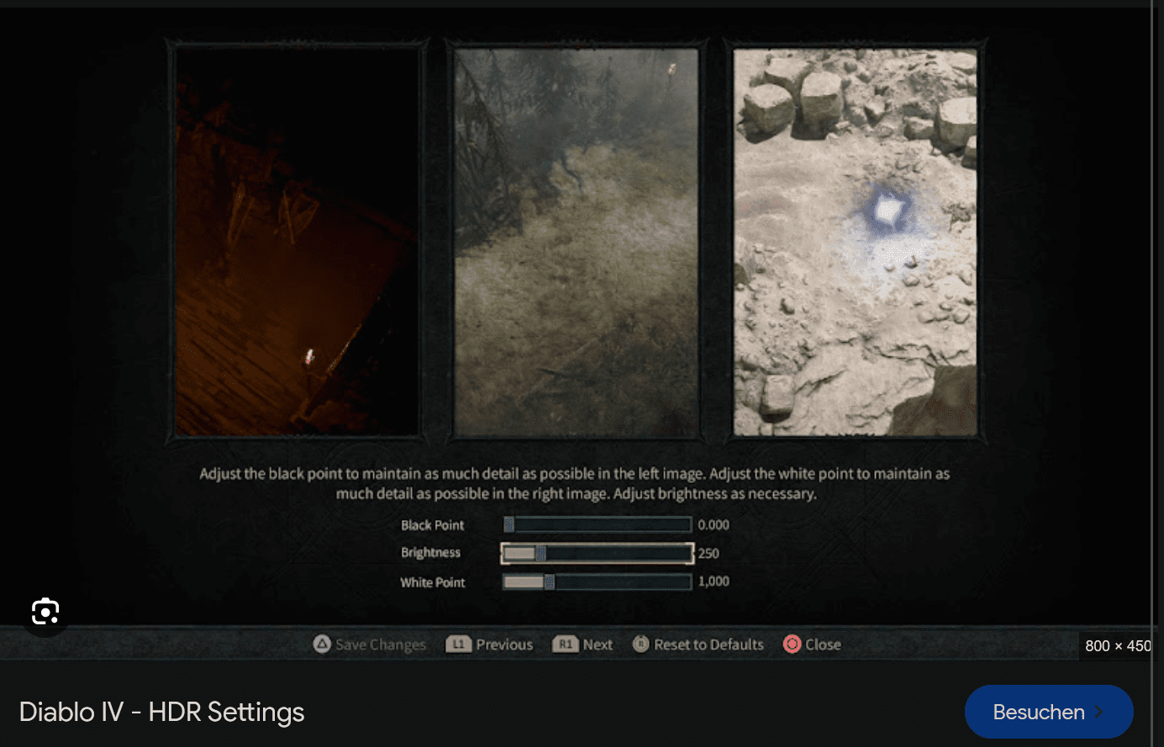Click the middle forest calibration image
The image size is (1164, 747).
tap(577, 242)
